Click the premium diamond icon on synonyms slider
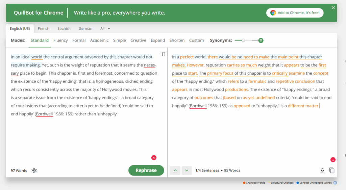The image size is (346, 190). pos(261,40)
